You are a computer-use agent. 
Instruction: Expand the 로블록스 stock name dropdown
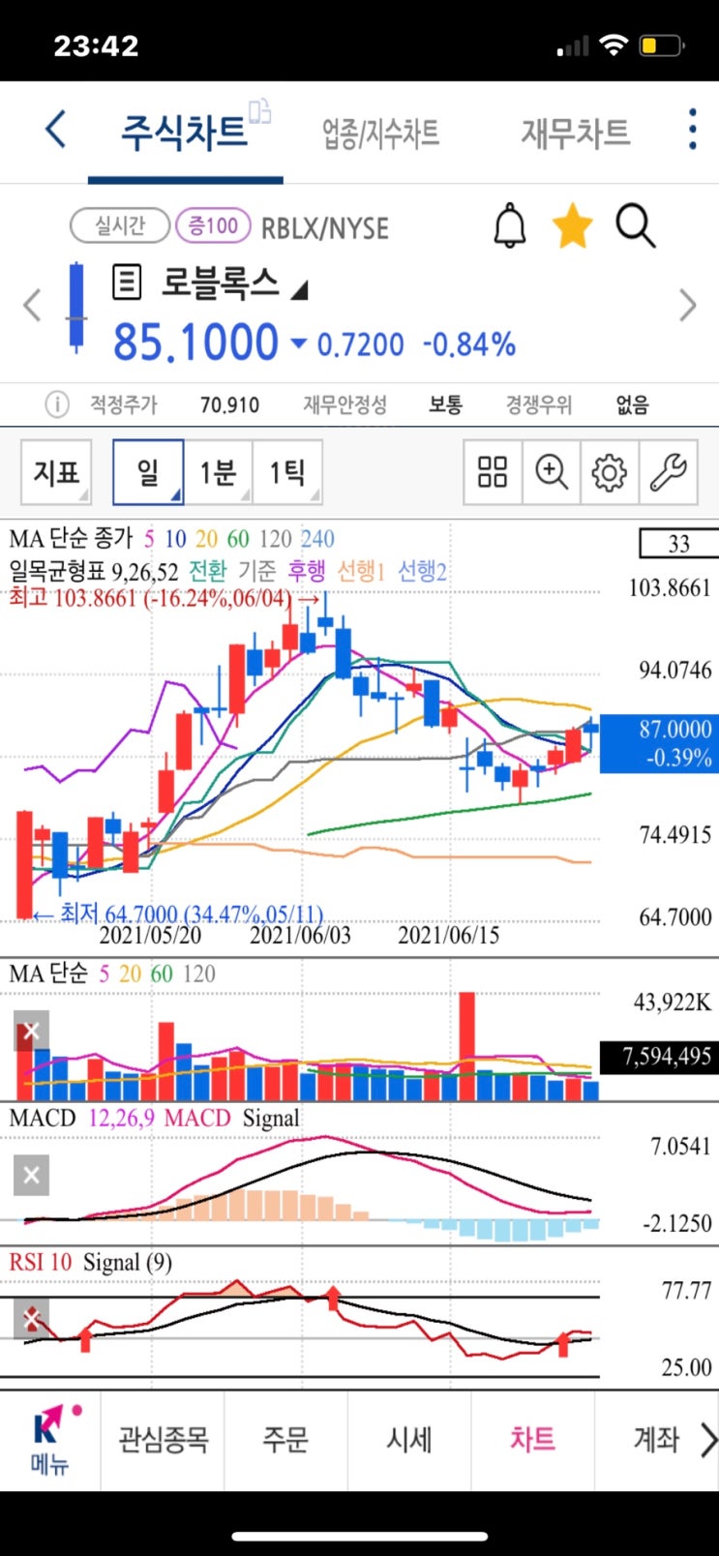tap(299, 290)
